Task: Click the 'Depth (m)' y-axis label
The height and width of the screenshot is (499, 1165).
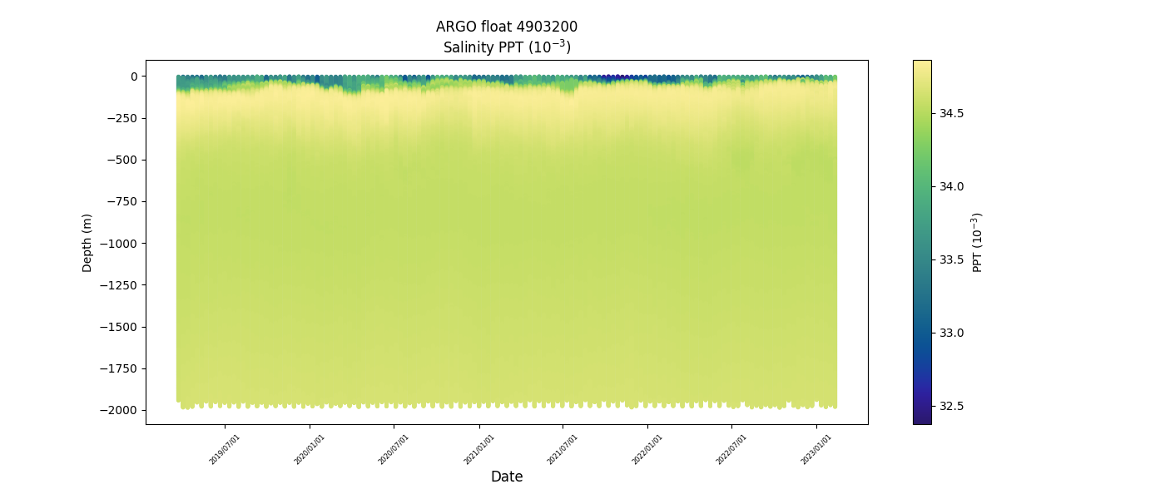Action: 87,242
